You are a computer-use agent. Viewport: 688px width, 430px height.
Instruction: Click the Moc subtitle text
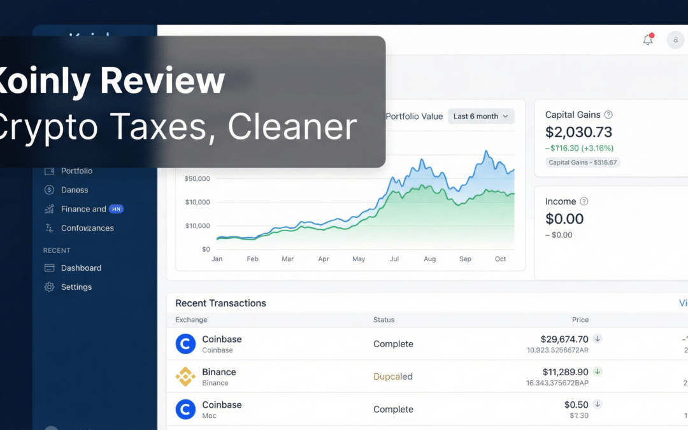tap(210, 415)
